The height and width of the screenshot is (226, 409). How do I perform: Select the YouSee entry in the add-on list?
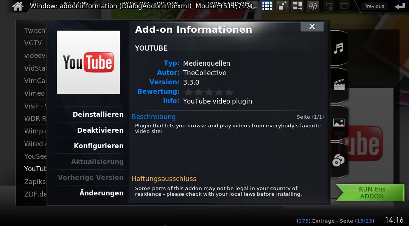coord(35,156)
